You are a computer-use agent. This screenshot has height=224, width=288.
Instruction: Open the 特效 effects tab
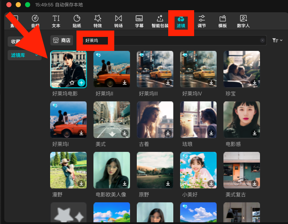[98, 21]
